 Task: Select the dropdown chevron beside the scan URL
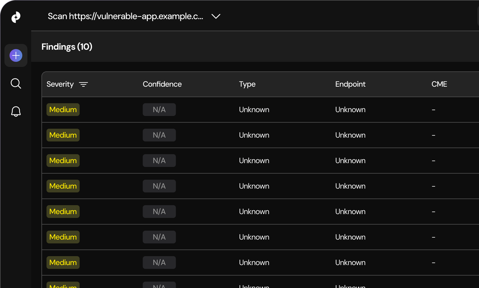(x=216, y=17)
